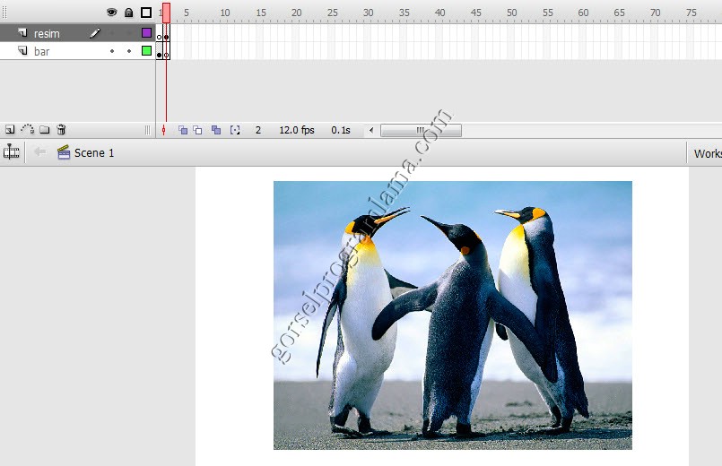Click the Insert Layer Folder icon
This screenshot has width=722, height=466.
pos(45,130)
